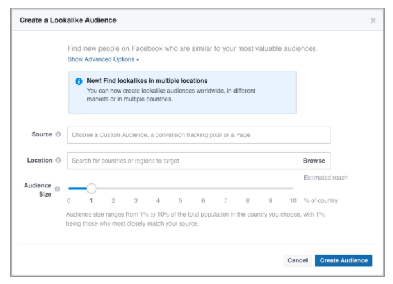Click the Show Advanced Options dropdown arrow
Image resolution: width=393 pixels, height=284 pixels.
[x=138, y=60]
